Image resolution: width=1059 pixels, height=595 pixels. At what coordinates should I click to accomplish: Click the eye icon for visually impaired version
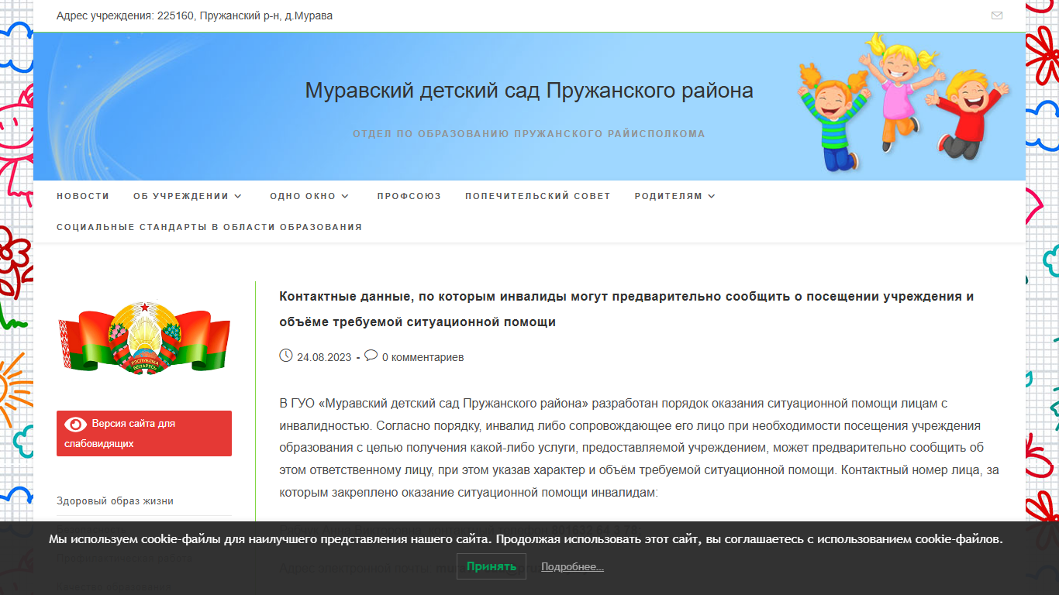point(75,424)
